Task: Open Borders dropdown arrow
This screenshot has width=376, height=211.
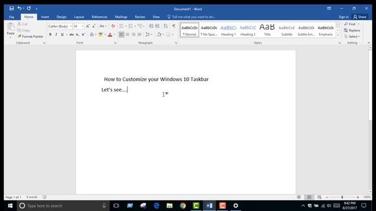Action: coord(173,35)
